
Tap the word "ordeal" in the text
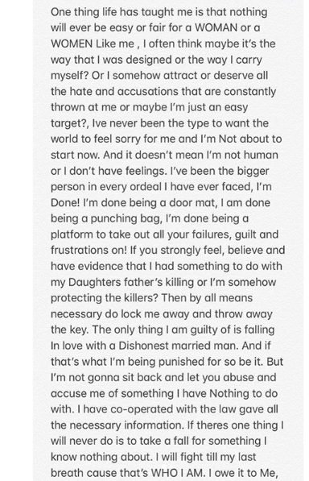[x=146, y=187]
